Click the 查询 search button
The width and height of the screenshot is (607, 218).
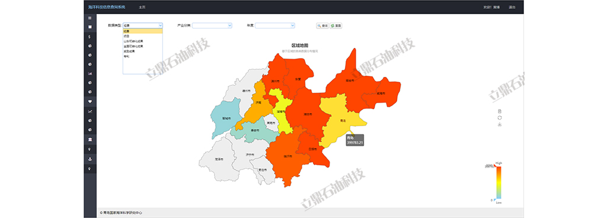pyautogui.click(x=322, y=25)
